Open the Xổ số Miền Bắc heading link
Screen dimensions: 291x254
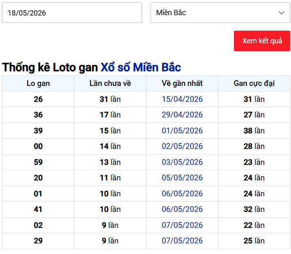(x=141, y=67)
